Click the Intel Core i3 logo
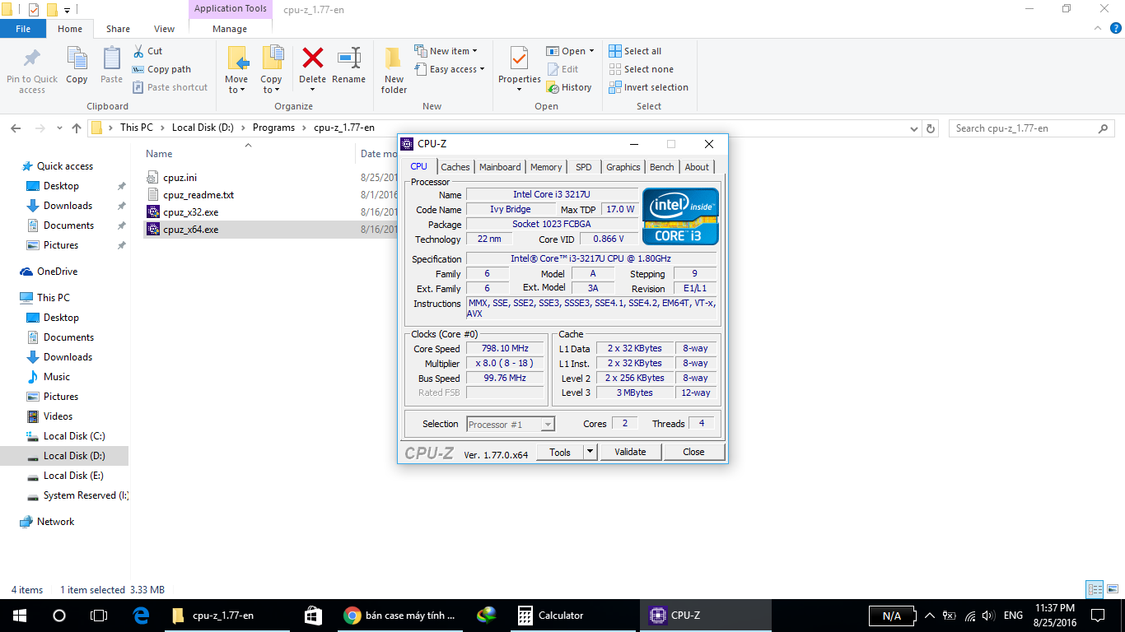 pyautogui.click(x=681, y=216)
